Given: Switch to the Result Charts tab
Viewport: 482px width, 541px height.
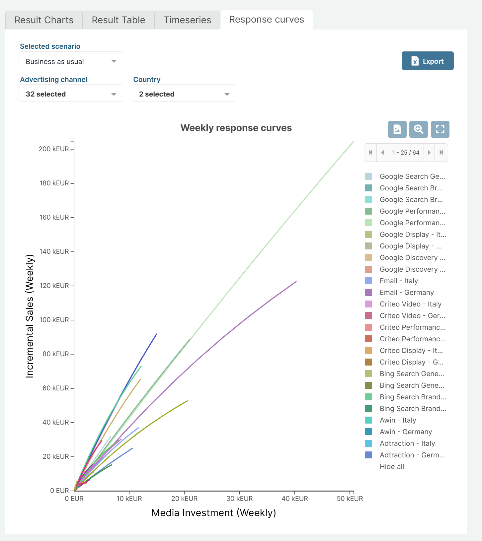Looking at the screenshot, I should coord(44,20).
